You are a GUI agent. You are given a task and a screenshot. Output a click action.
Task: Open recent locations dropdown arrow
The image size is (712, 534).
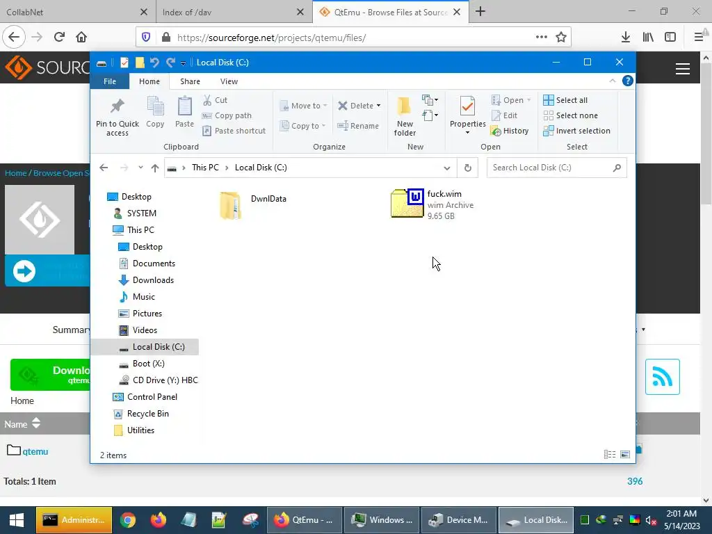point(140,168)
